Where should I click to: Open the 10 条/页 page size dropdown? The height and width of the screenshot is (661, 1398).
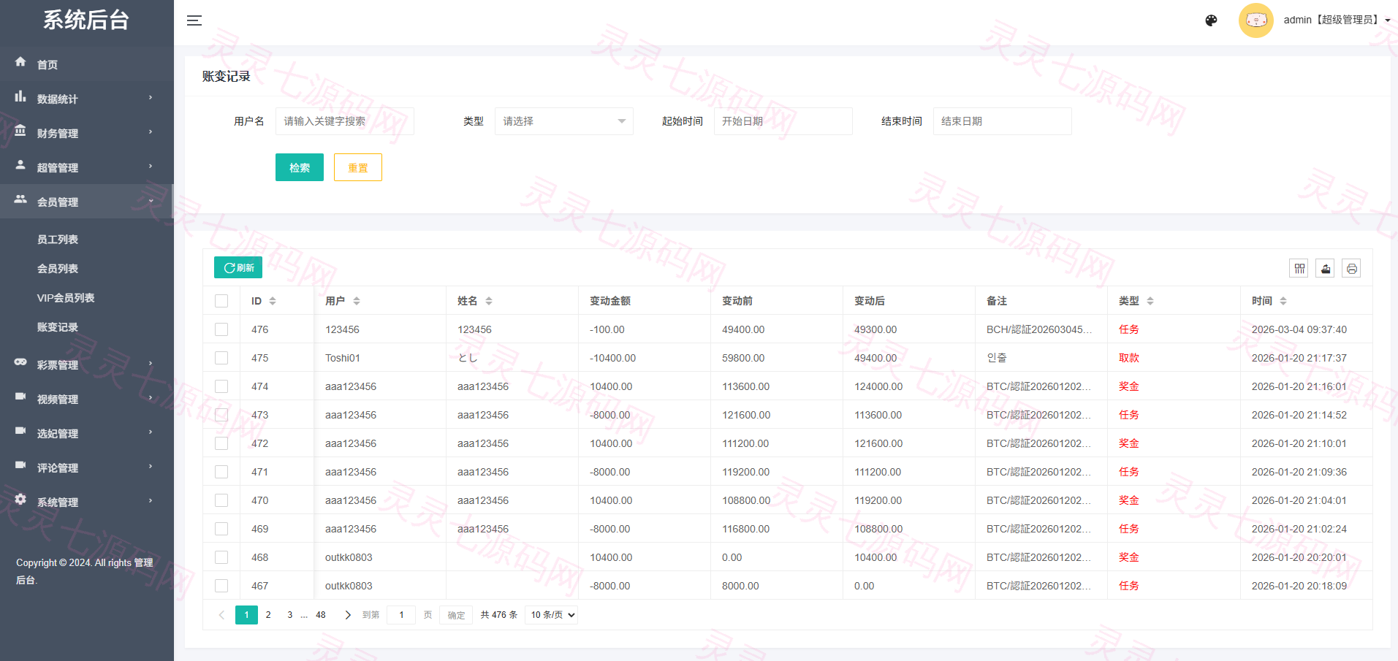point(552,615)
